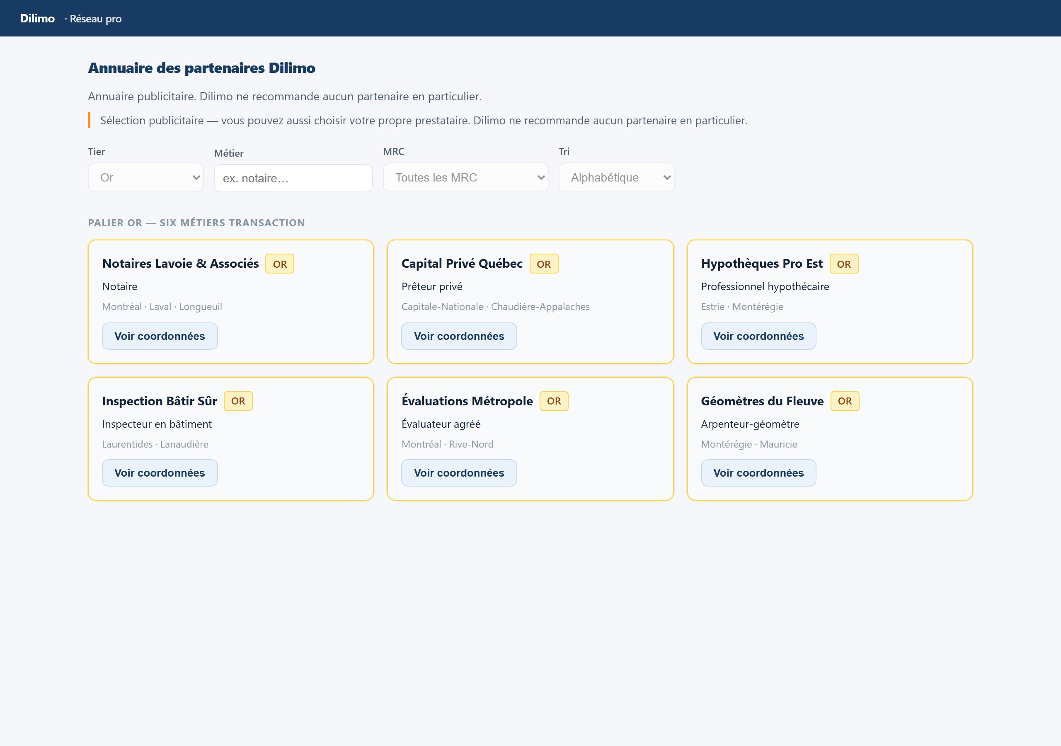Image resolution: width=1061 pixels, height=746 pixels.
Task: Open coordonnées for Évaluations Métropole
Action: click(459, 473)
